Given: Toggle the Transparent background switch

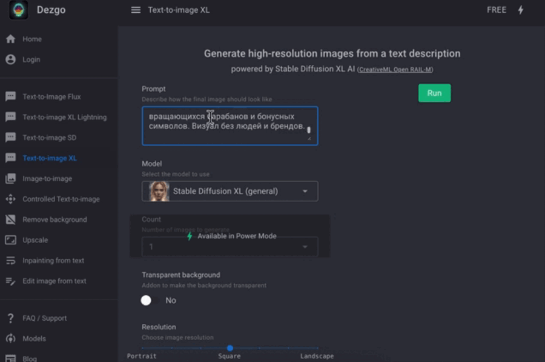Looking at the screenshot, I should [x=150, y=300].
